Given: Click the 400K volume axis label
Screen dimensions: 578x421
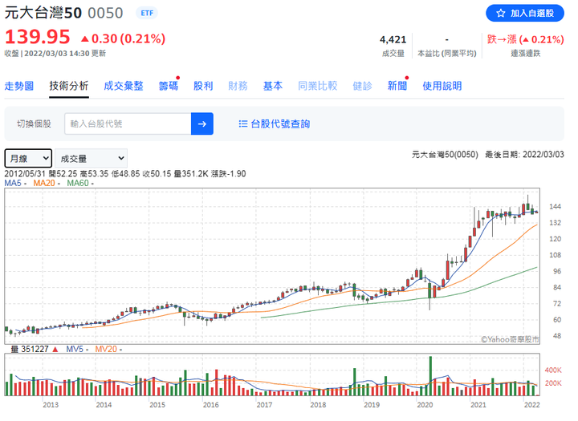Looking at the screenshot, I should [x=553, y=370].
